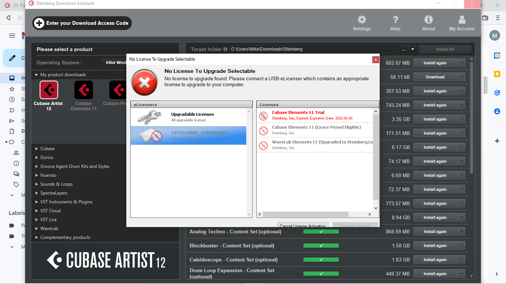Open the Gmail Inbox icon

coord(12,78)
